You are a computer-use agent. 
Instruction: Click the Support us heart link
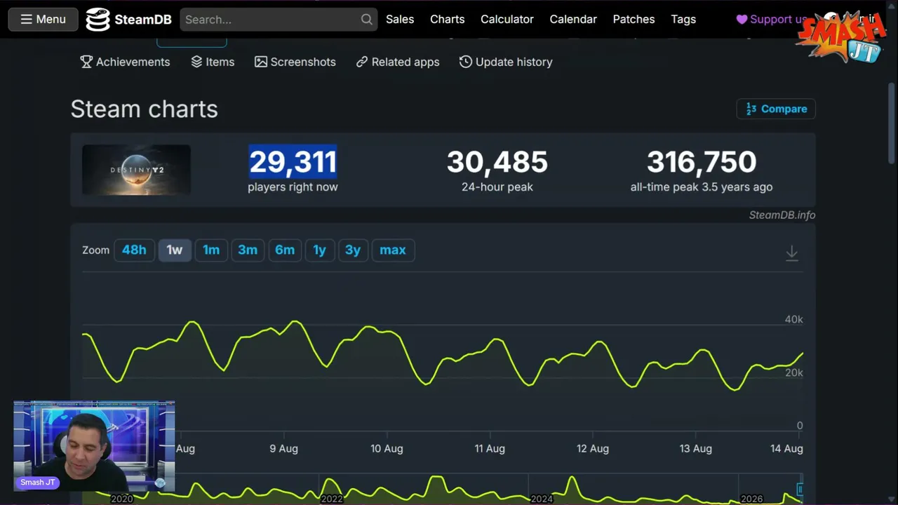(771, 20)
